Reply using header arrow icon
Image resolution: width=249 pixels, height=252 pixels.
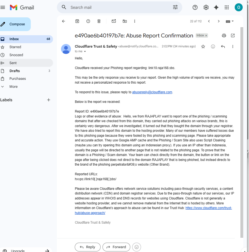(223, 46)
